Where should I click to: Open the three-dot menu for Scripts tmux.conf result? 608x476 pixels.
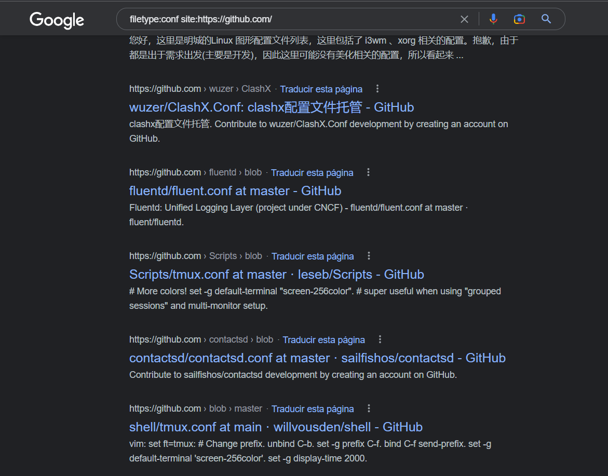click(369, 256)
